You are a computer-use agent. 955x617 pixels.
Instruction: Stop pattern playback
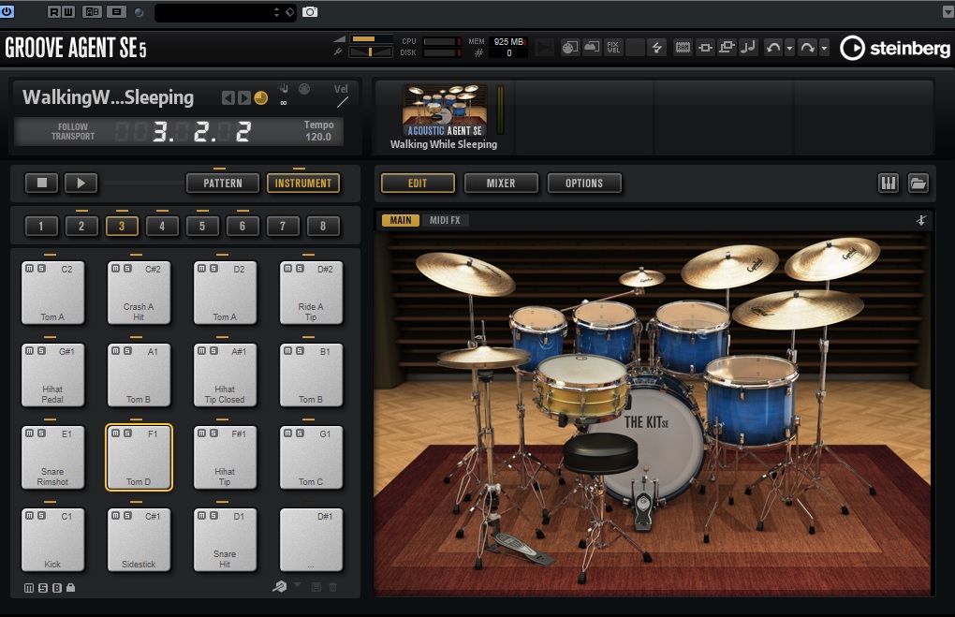pyautogui.click(x=41, y=183)
